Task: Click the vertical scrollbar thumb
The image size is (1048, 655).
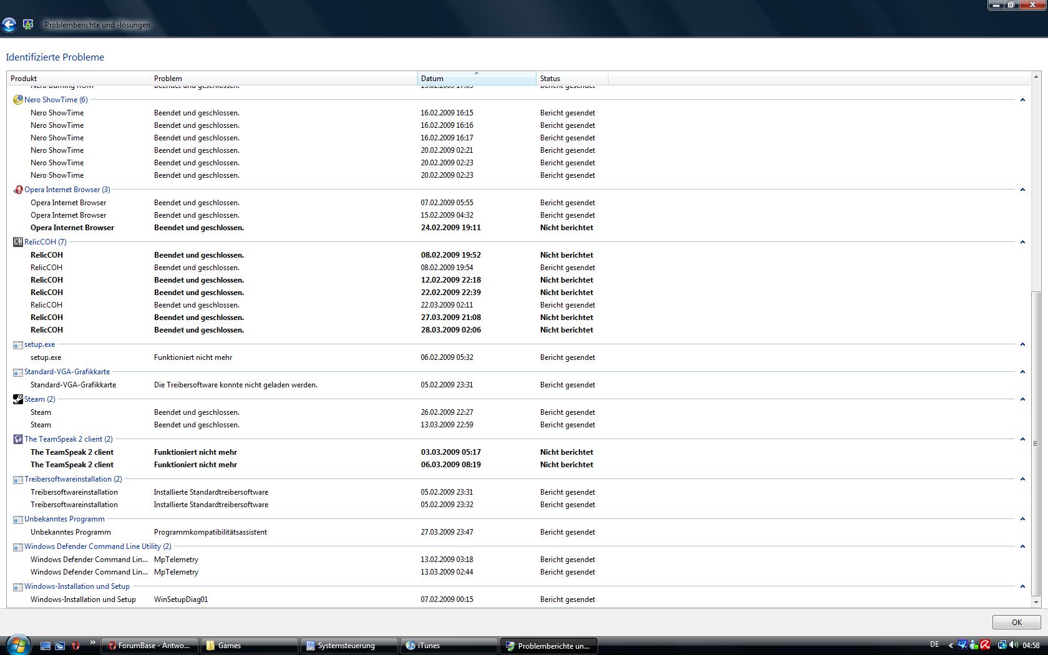Action: [1036, 444]
